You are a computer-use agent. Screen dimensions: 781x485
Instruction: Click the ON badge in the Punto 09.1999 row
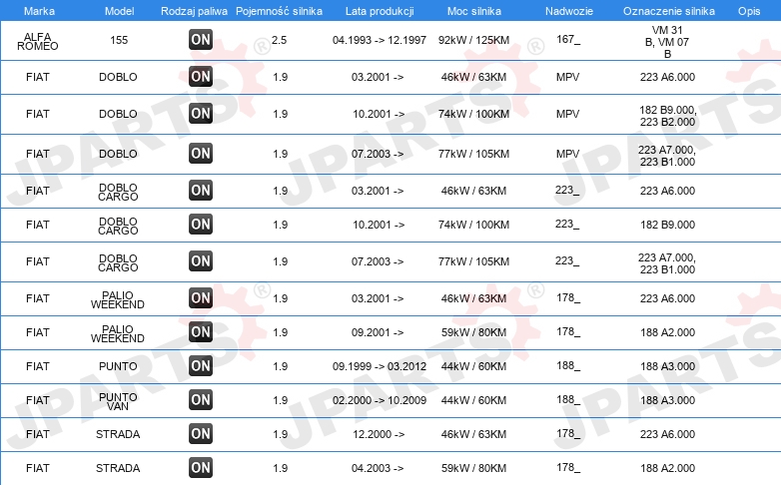[201, 365]
